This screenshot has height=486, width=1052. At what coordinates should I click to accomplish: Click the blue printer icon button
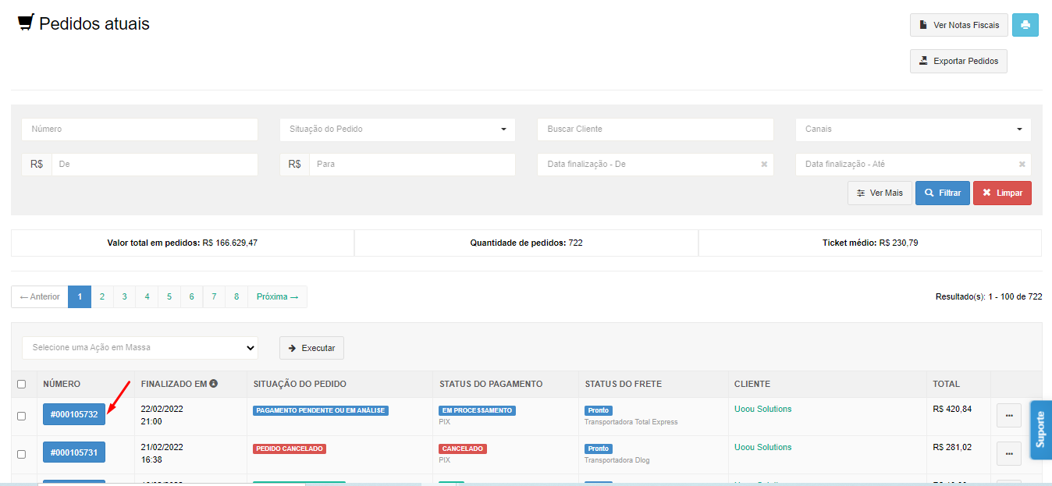[1025, 25]
